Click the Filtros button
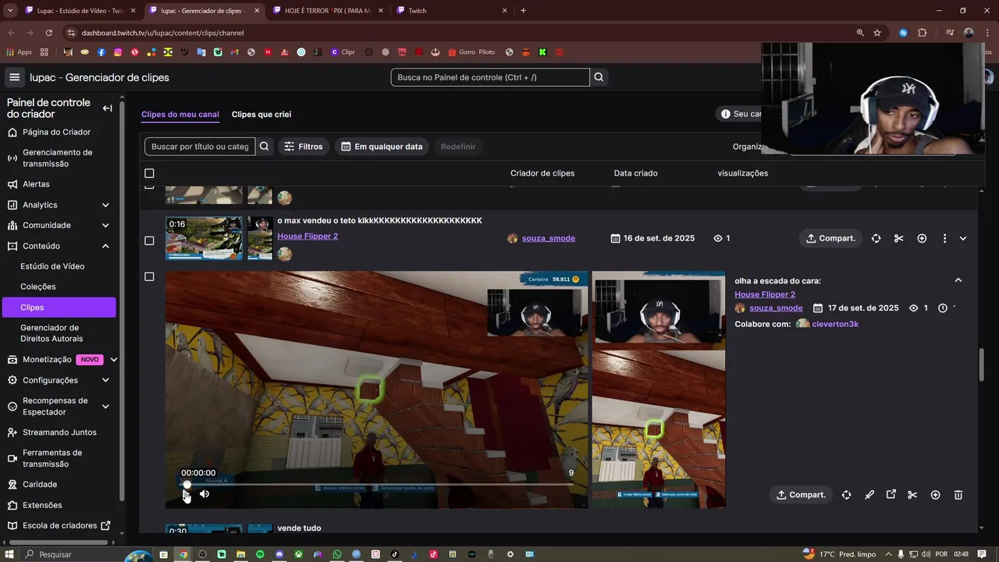This screenshot has width=999, height=562. coord(303,146)
